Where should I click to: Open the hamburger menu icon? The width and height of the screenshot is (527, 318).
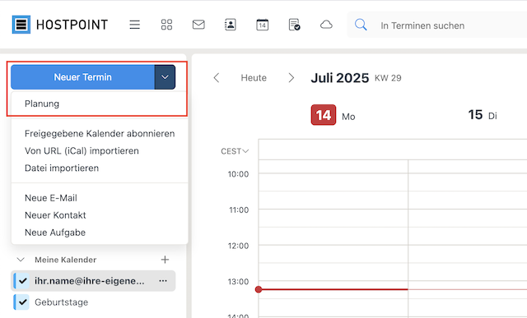coord(135,25)
